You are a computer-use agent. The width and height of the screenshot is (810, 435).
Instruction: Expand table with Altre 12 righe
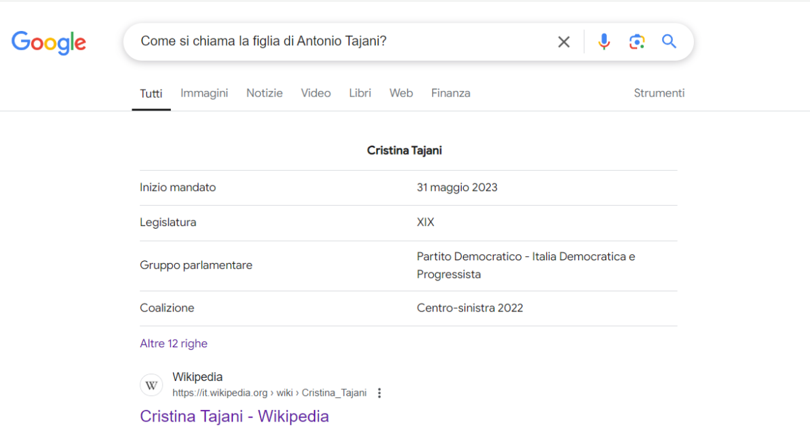pos(173,343)
